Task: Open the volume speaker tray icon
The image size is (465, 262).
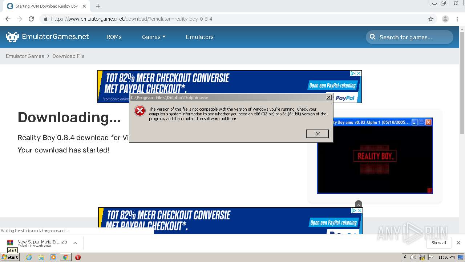Action: pyautogui.click(x=413, y=257)
